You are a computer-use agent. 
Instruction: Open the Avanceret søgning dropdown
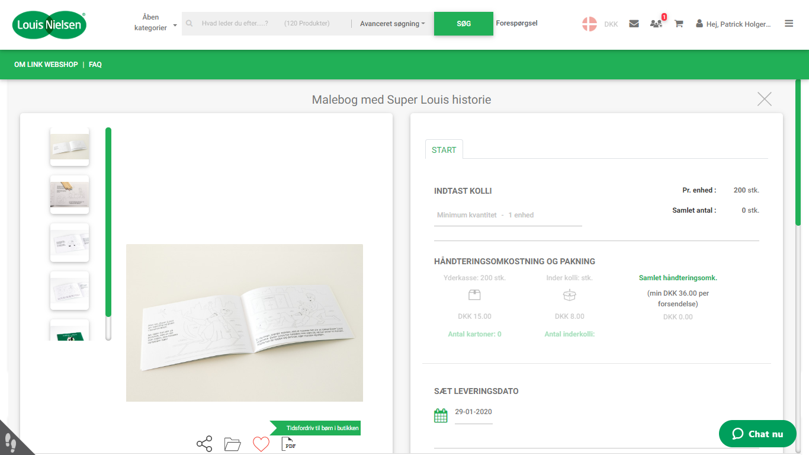pos(393,24)
